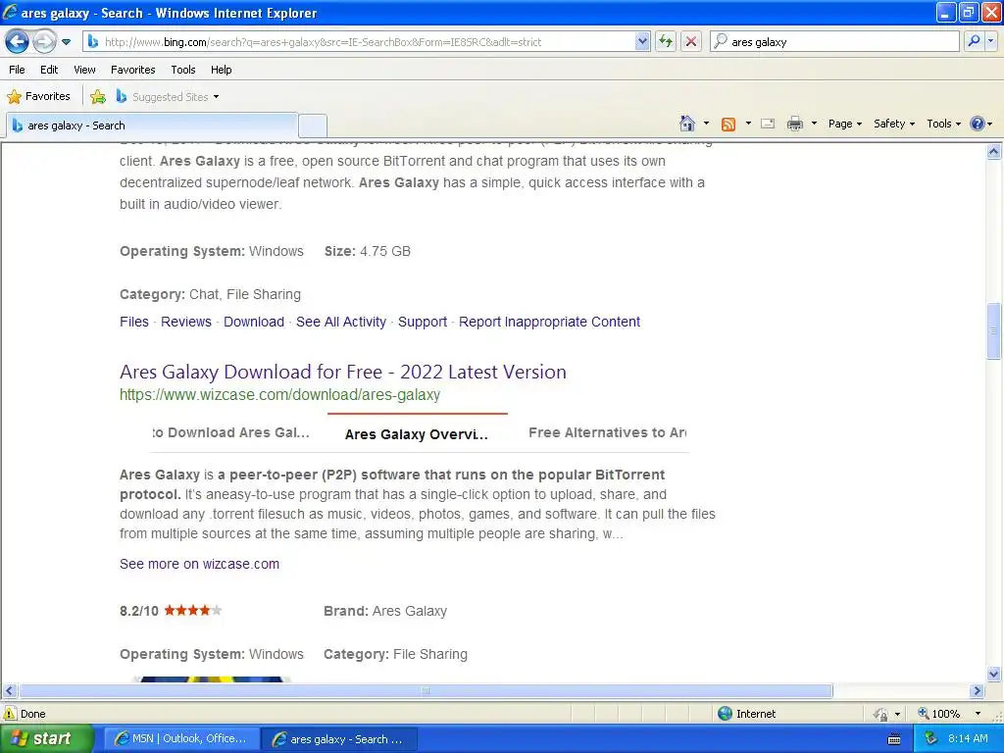The width and height of the screenshot is (1004, 753).
Task: Open the File menu
Action: 17,70
